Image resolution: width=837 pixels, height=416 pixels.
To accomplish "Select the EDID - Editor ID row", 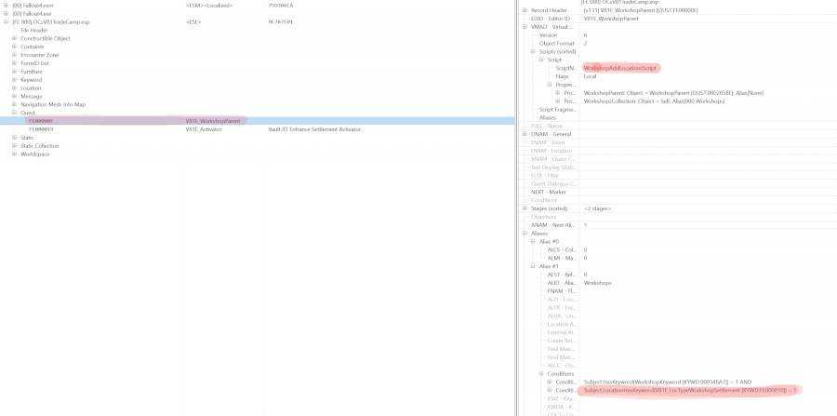I will pyautogui.click(x=551, y=19).
